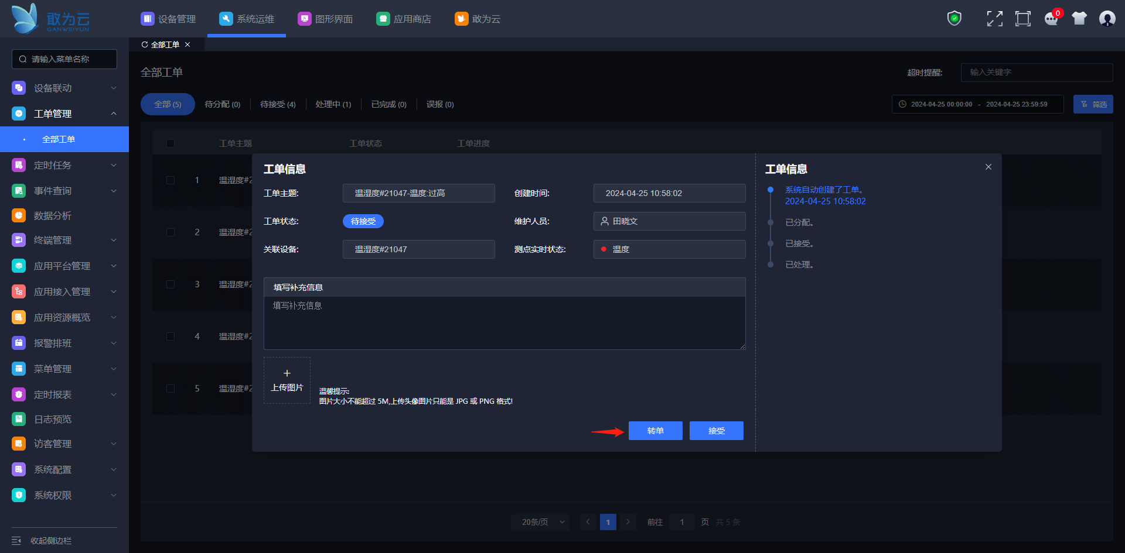Open the 20条/页 page size dropdown
Viewport: 1125px width, 553px height.
click(x=540, y=522)
